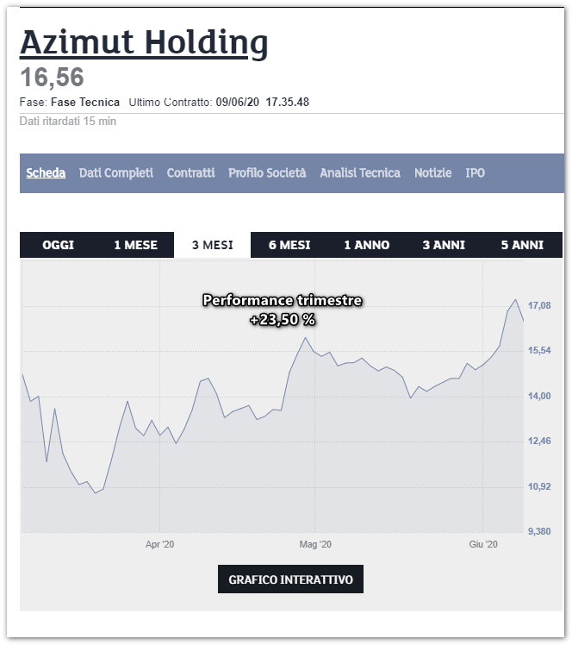Image resolution: width=572 pixels, height=645 pixels.
Task: Click the price value 16,56
Action: 52,78
